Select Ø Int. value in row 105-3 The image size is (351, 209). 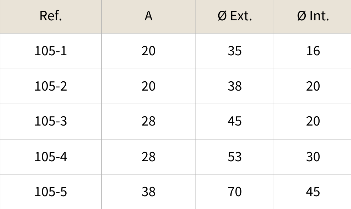point(313,121)
